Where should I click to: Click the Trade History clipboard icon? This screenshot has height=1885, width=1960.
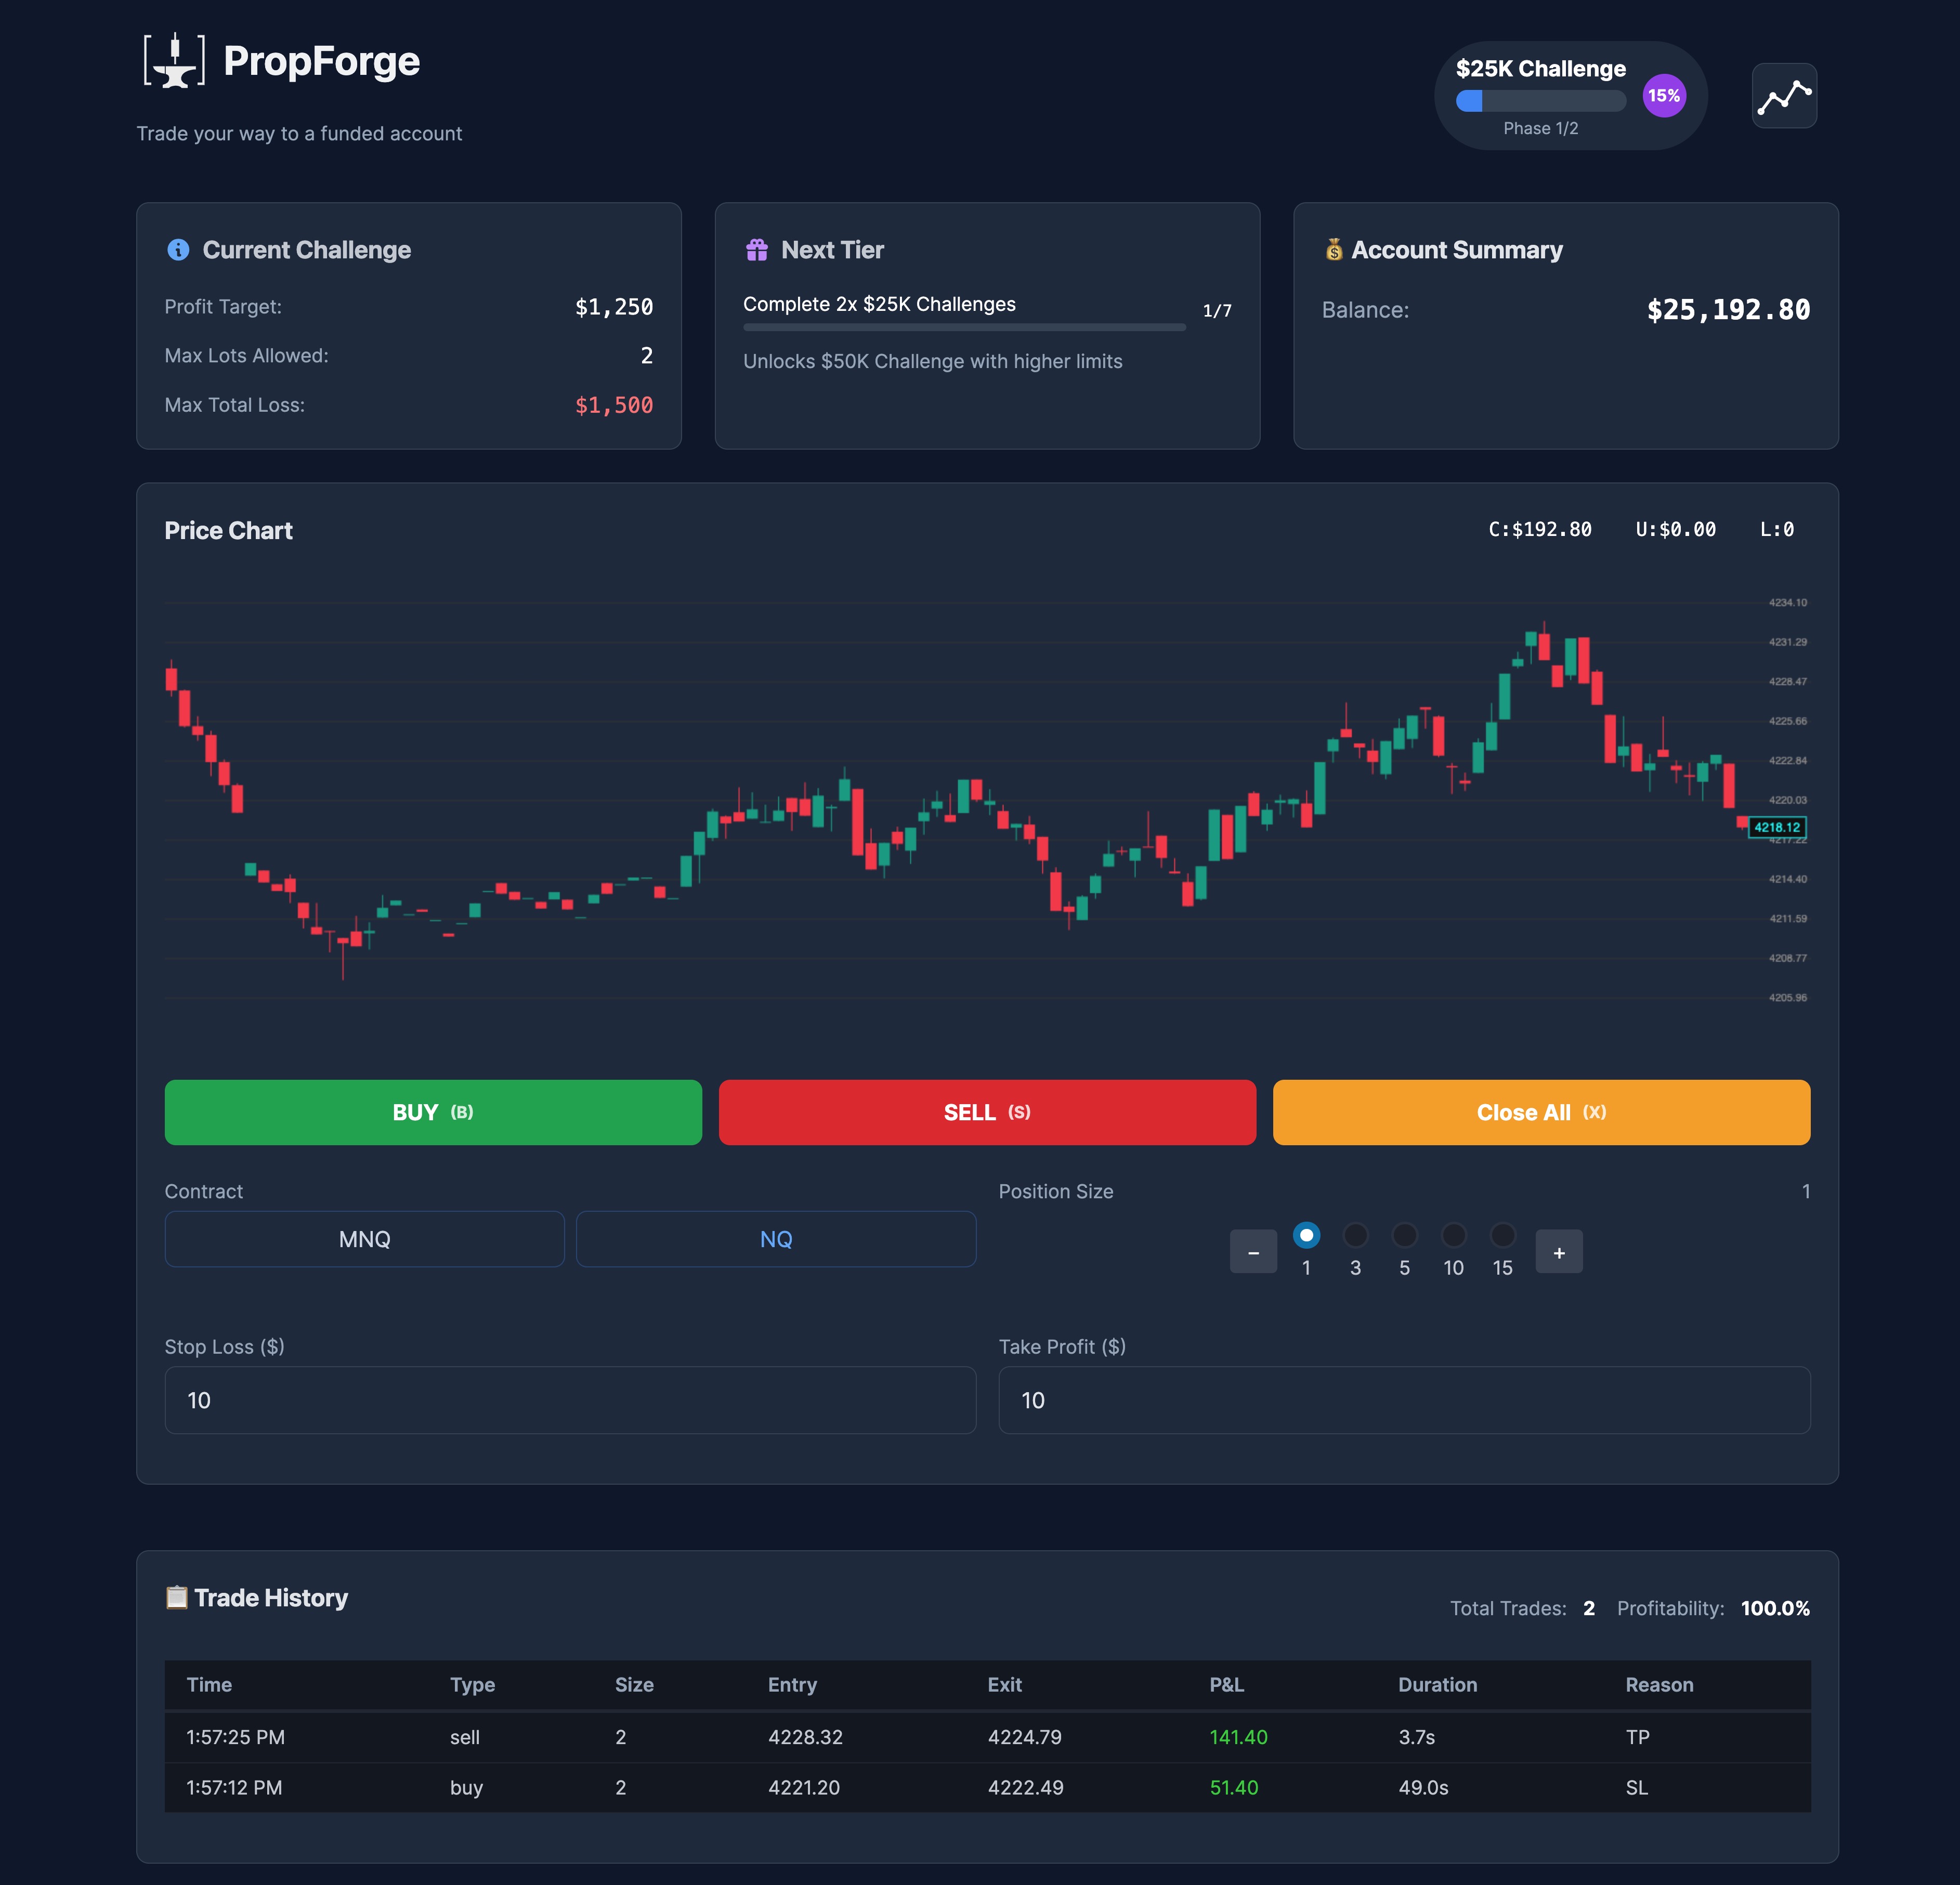[176, 1597]
